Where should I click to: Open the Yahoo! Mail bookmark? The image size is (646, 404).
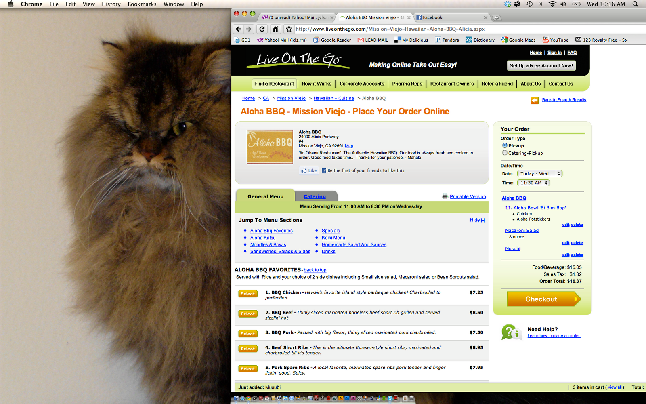[282, 40]
